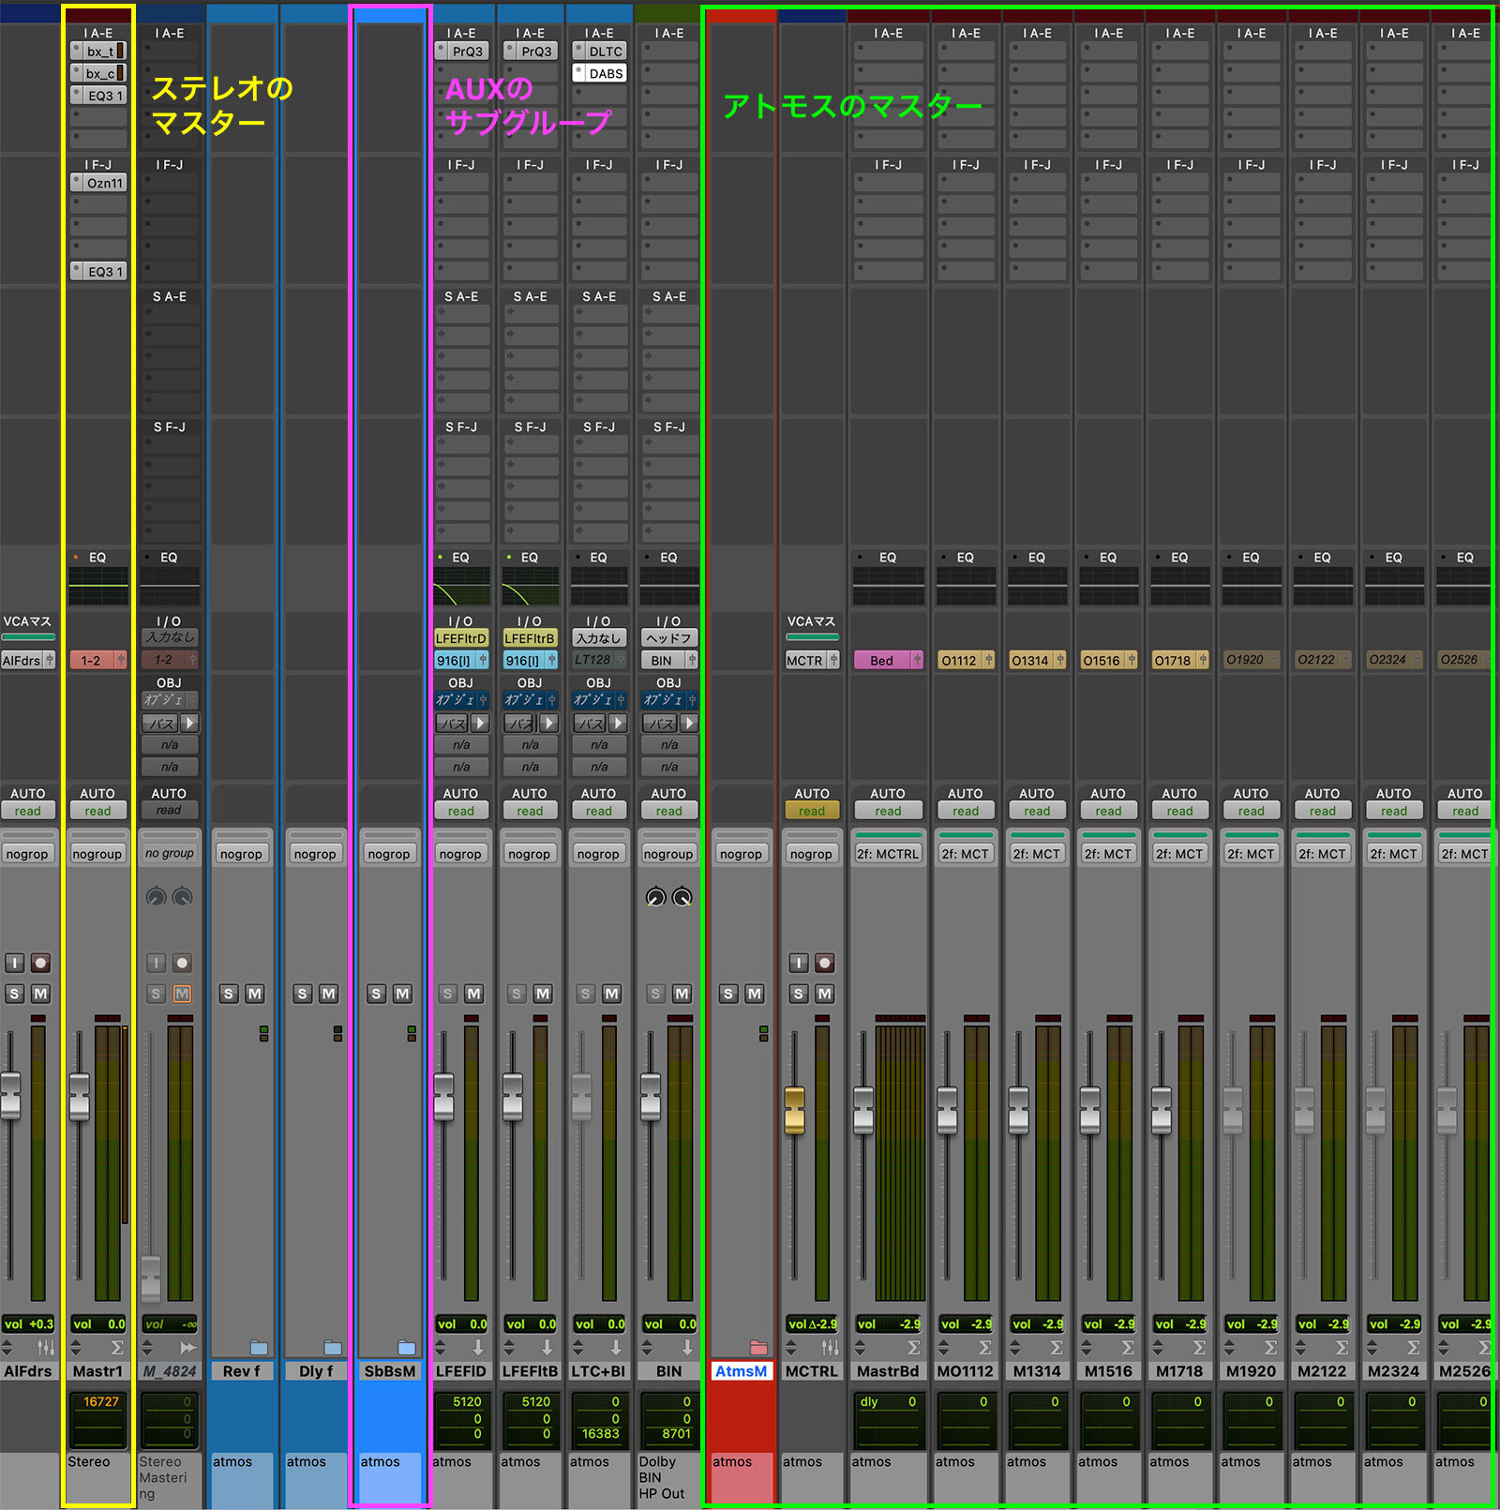The width and height of the screenshot is (1500, 1510).
Task: Open the bx_t insert plugin on Mastr1
Action: click(x=98, y=51)
